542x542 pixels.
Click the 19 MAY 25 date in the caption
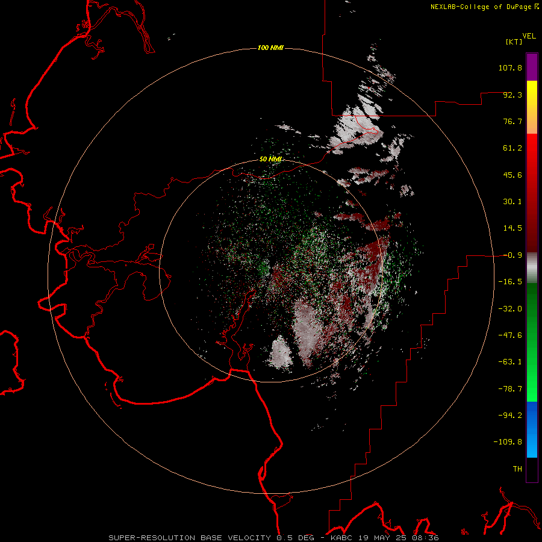click(x=382, y=538)
